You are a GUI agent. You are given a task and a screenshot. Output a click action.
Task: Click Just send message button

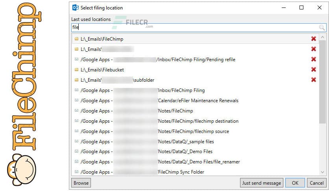click(x=261, y=183)
